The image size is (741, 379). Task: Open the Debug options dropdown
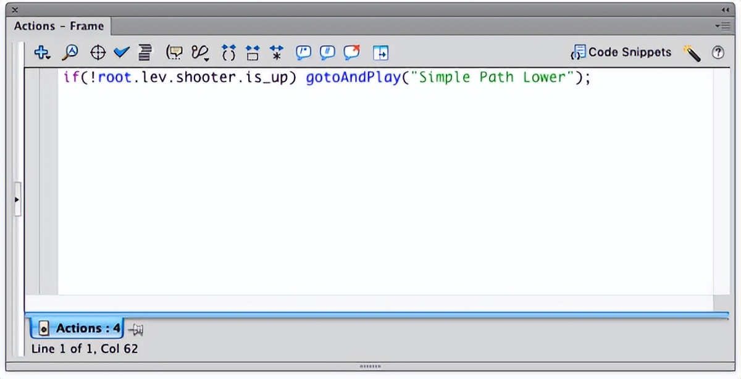pyautogui.click(x=201, y=53)
